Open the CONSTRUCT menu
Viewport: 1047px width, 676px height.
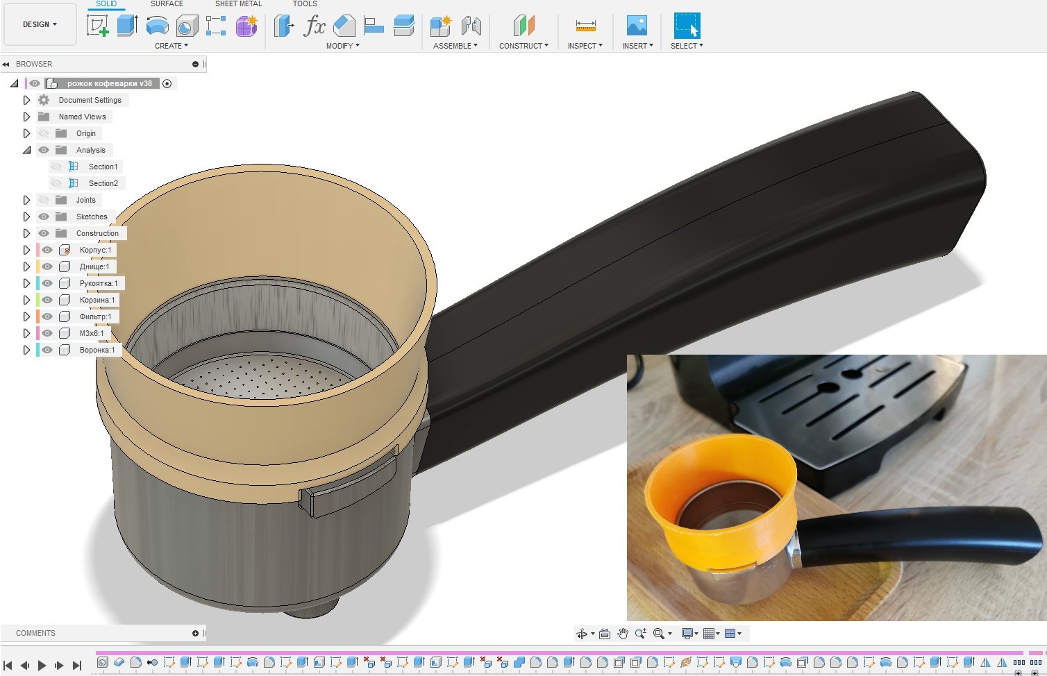click(x=523, y=46)
